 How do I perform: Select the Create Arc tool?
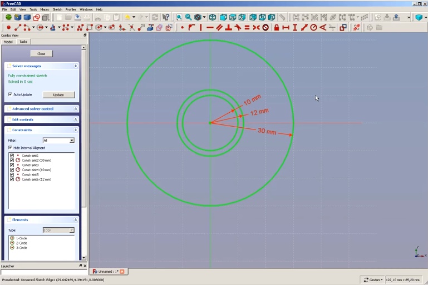pyautogui.click(x=27, y=28)
